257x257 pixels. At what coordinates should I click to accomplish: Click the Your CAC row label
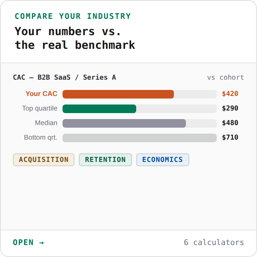coord(41,94)
